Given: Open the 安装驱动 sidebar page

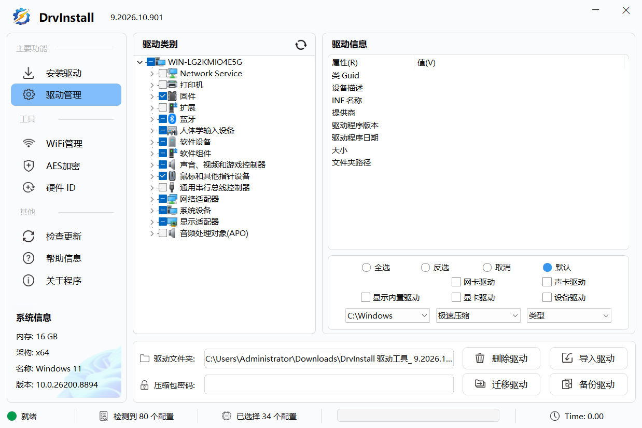Looking at the screenshot, I should 66,73.
